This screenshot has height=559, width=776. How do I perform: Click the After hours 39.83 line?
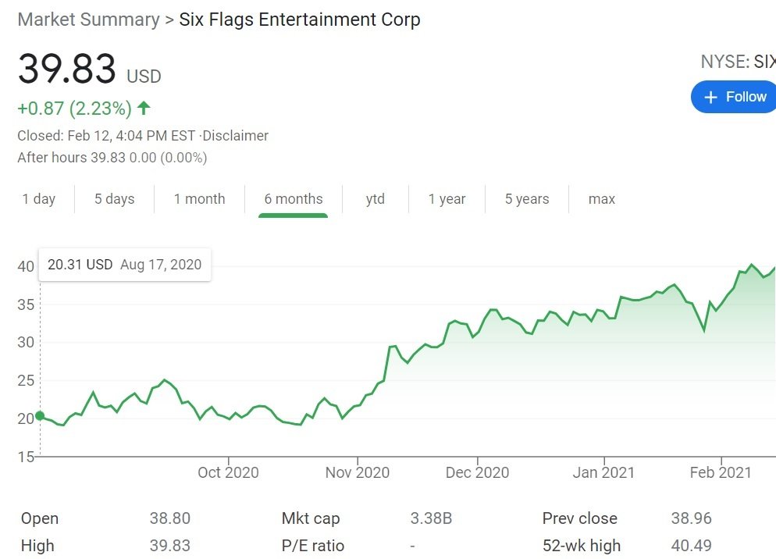pos(112,158)
